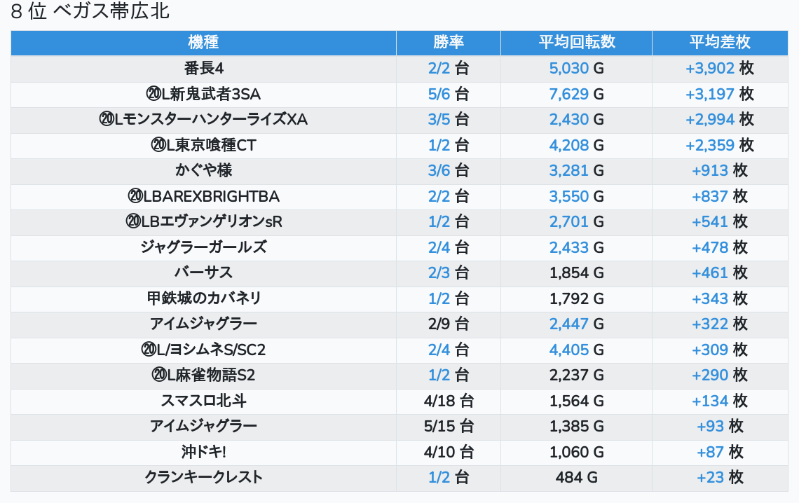The height and width of the screenshot is (503, 799).
Task: Click the 4,405 spins link
Action: coord(568,350)
